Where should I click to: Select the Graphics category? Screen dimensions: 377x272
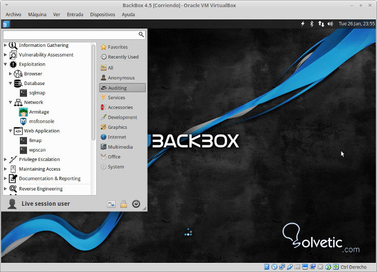[x=122, y=127]
